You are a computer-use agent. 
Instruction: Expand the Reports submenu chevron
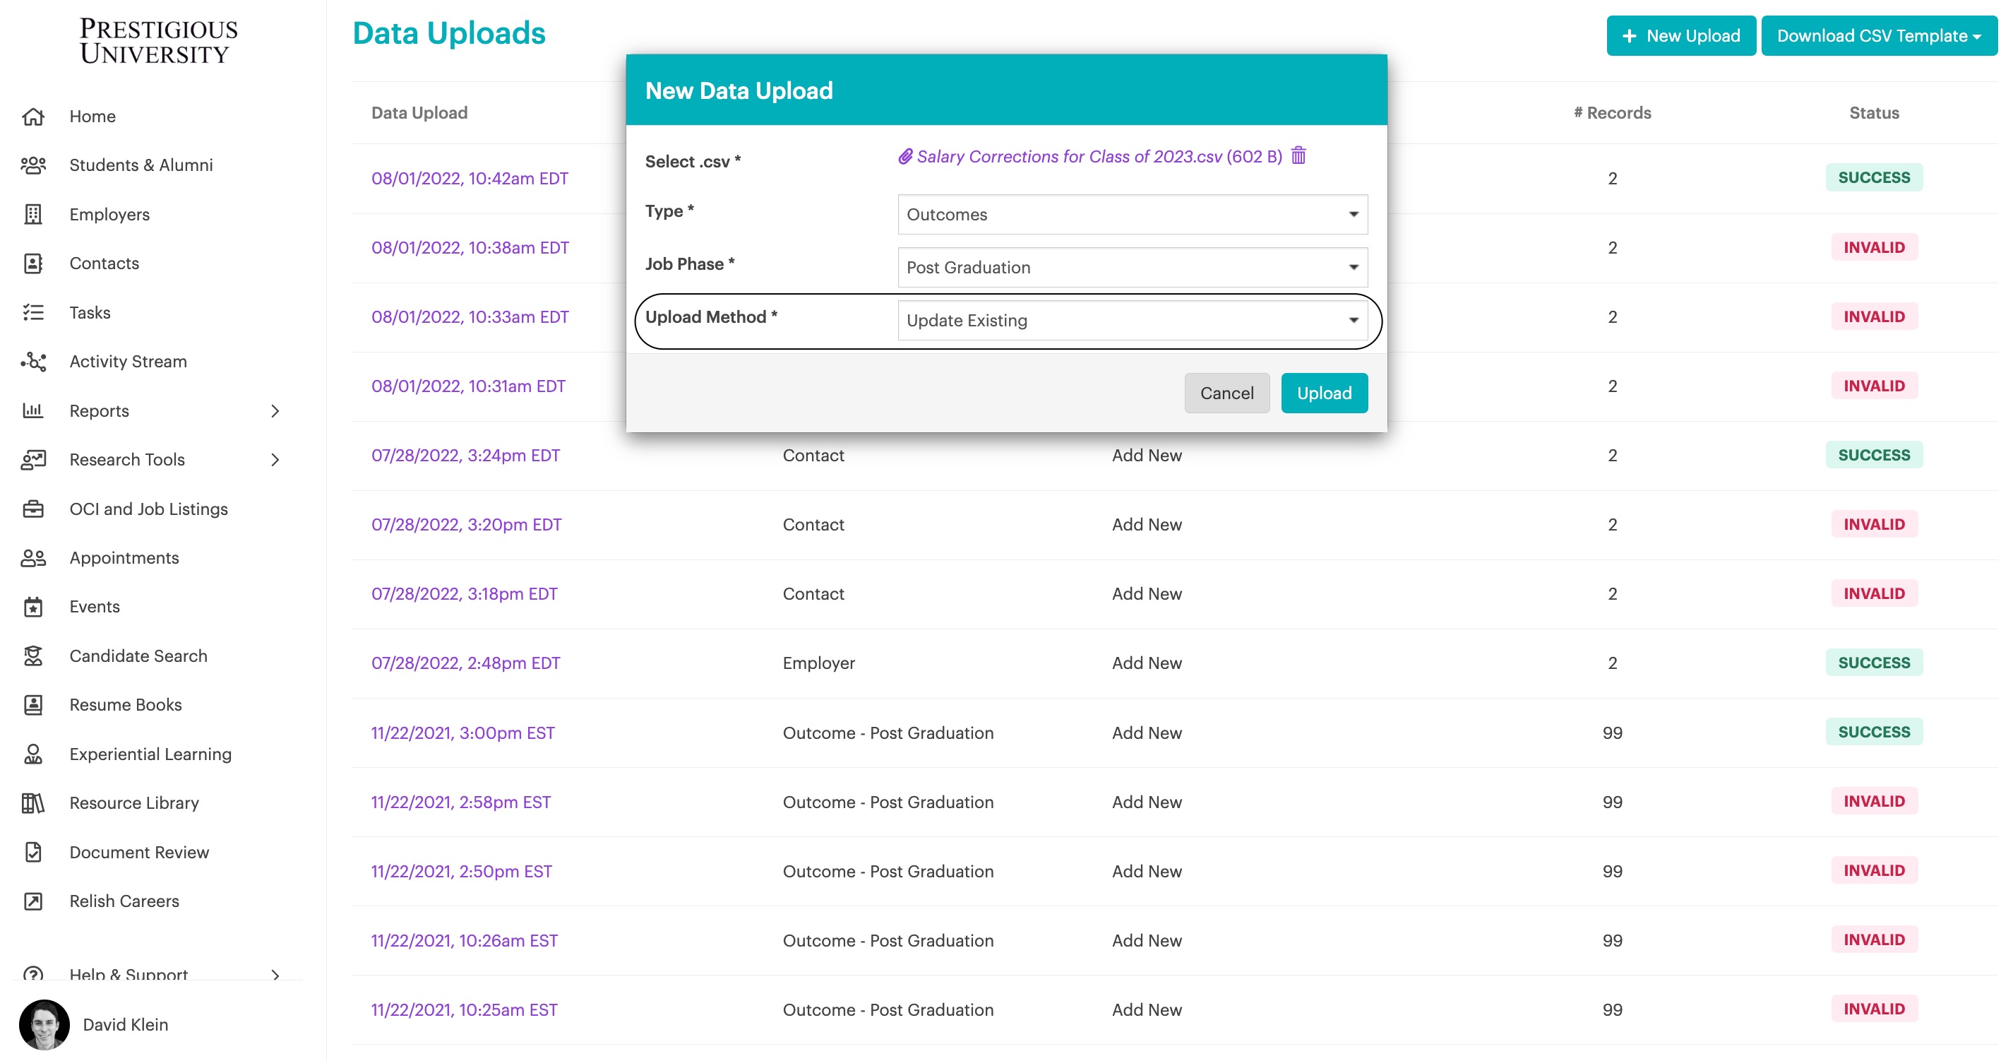tap(275, 410)
